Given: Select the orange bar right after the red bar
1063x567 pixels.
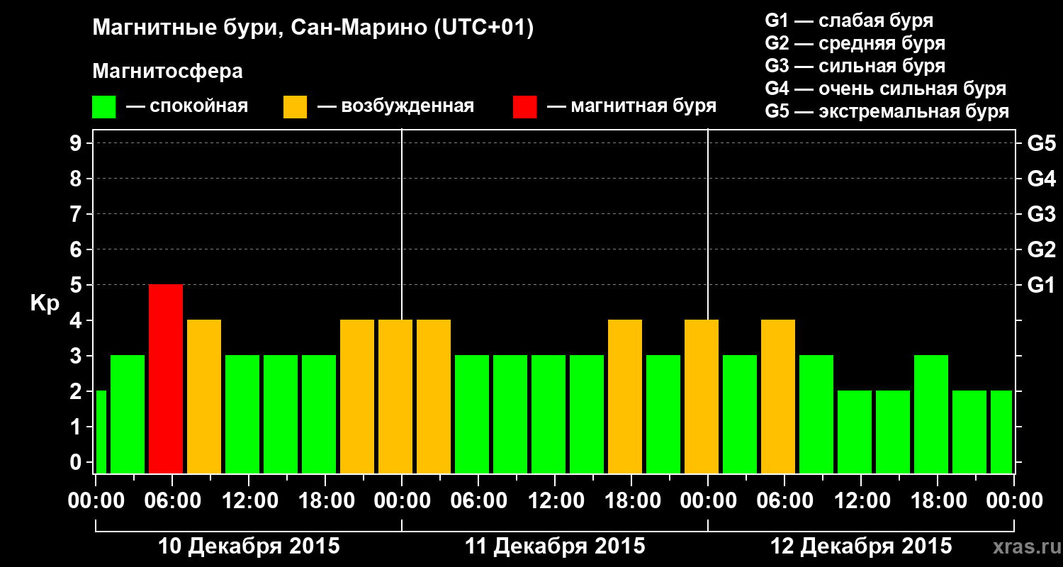Looking at the screenshot, I should 204,397.
